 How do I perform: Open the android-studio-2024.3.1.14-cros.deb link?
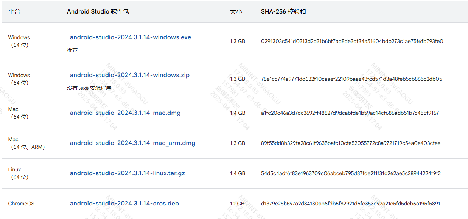[x=124, y=204]
